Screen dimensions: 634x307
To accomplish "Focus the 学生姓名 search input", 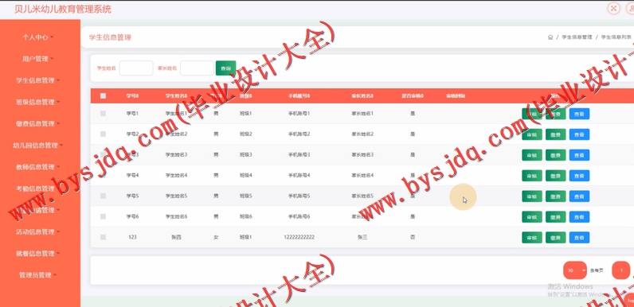I will [136, 68].
